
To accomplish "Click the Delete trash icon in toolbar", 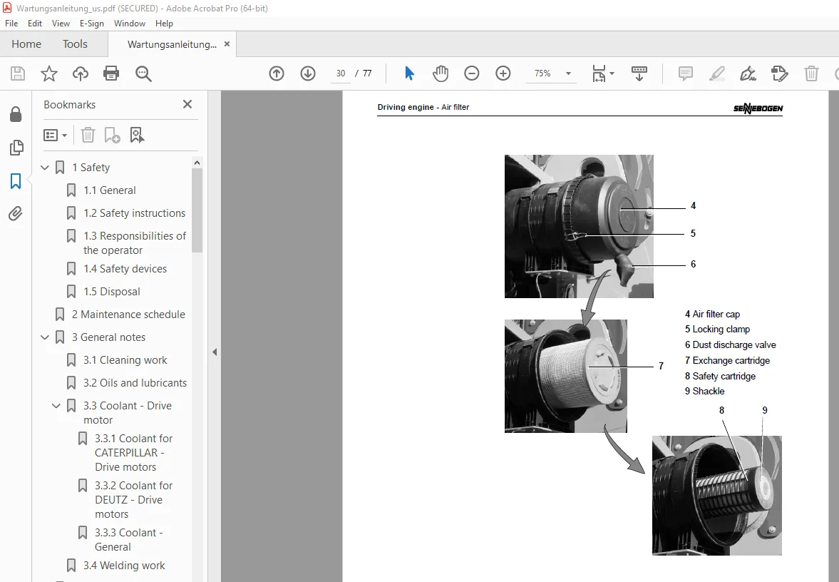I will point(811,73).
